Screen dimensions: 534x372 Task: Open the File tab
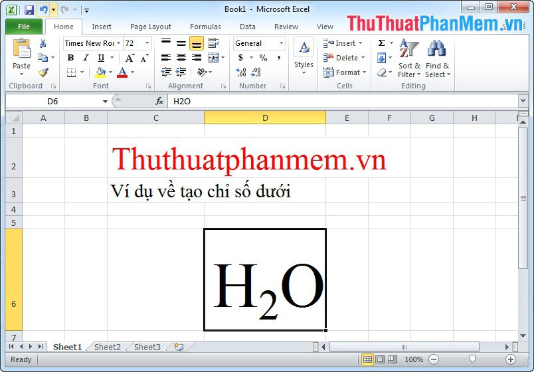pyautogui.click(x=24, y=27)
